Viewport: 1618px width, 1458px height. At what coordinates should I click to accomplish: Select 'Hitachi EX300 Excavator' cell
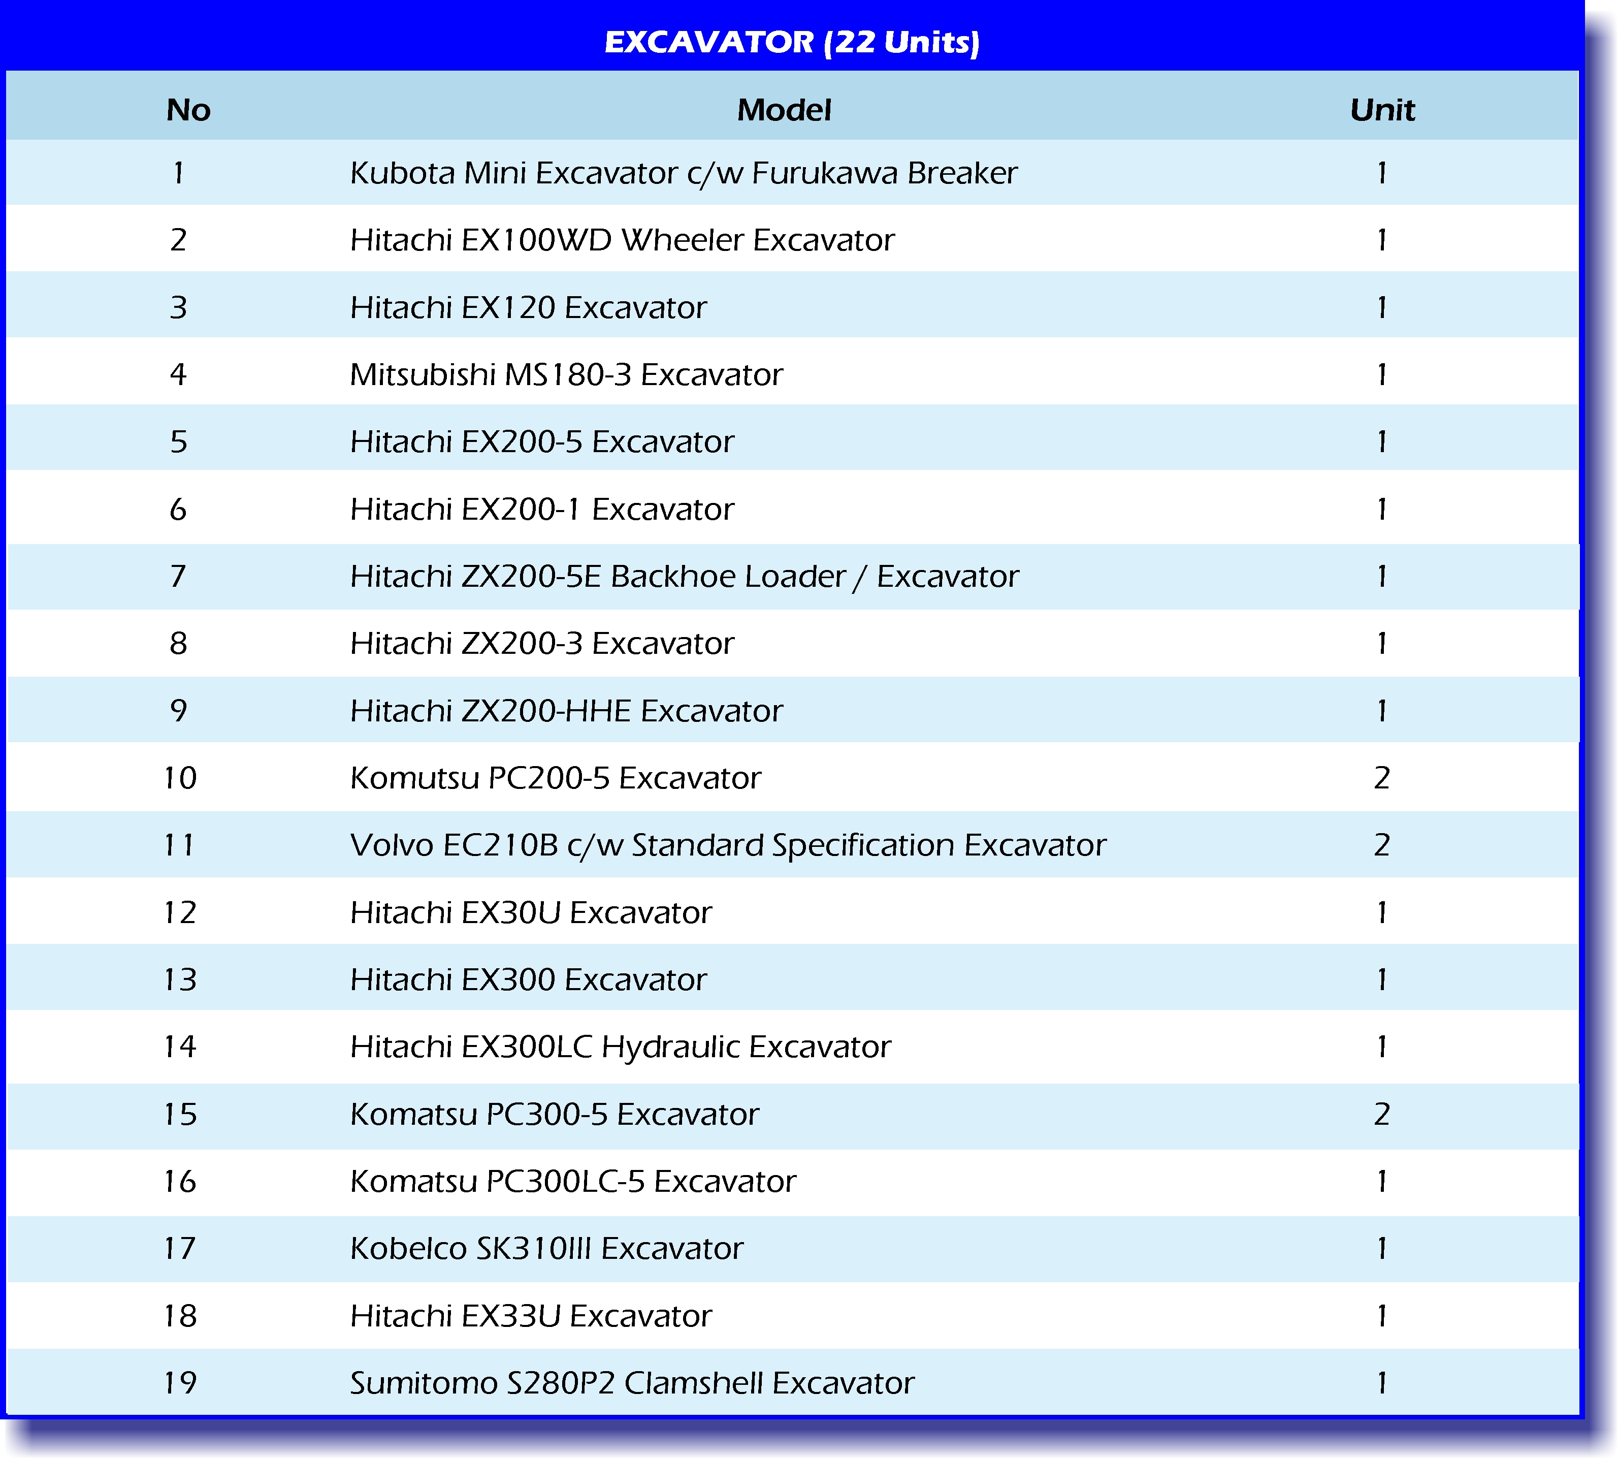click(529, 980)
